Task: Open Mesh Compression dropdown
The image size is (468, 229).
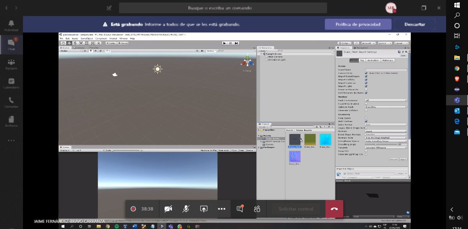Action: (386, 100)
